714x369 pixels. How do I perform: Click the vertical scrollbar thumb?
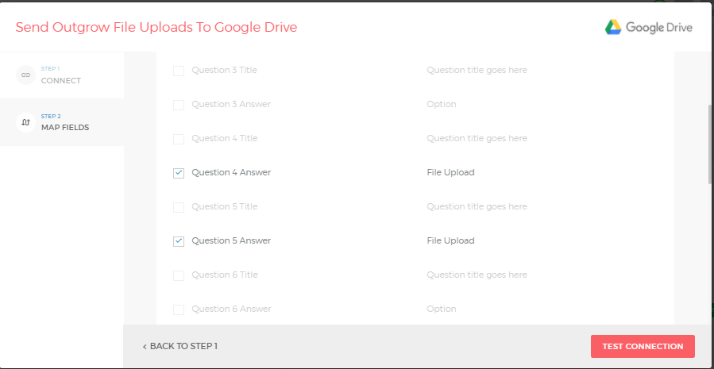click(x=711, y=144)
